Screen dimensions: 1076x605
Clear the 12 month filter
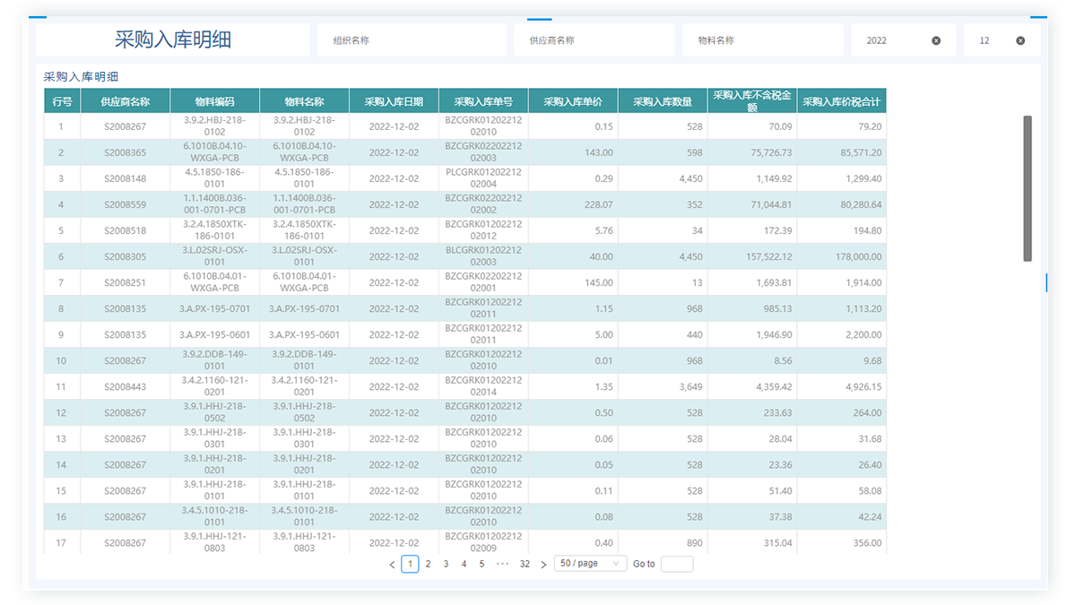pos(1020,40)
